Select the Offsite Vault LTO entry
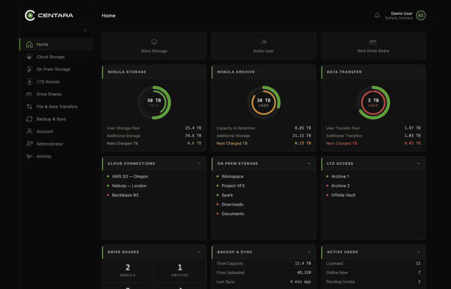Screen dimensions: 451x289 click(x=343, y=195)
